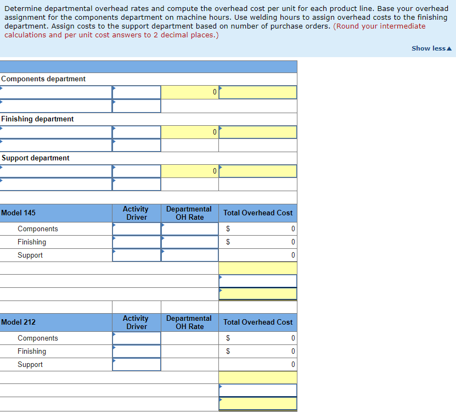Select Model 145 Finishing departmental OH rate cell
Viewport: 456px width, 412px height.
click(x=190, y=242)
